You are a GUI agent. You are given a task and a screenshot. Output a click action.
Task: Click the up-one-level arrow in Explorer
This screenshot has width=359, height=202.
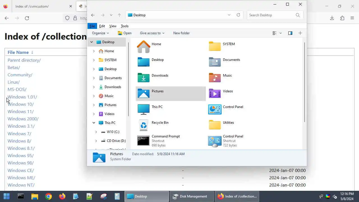point(119,15)
